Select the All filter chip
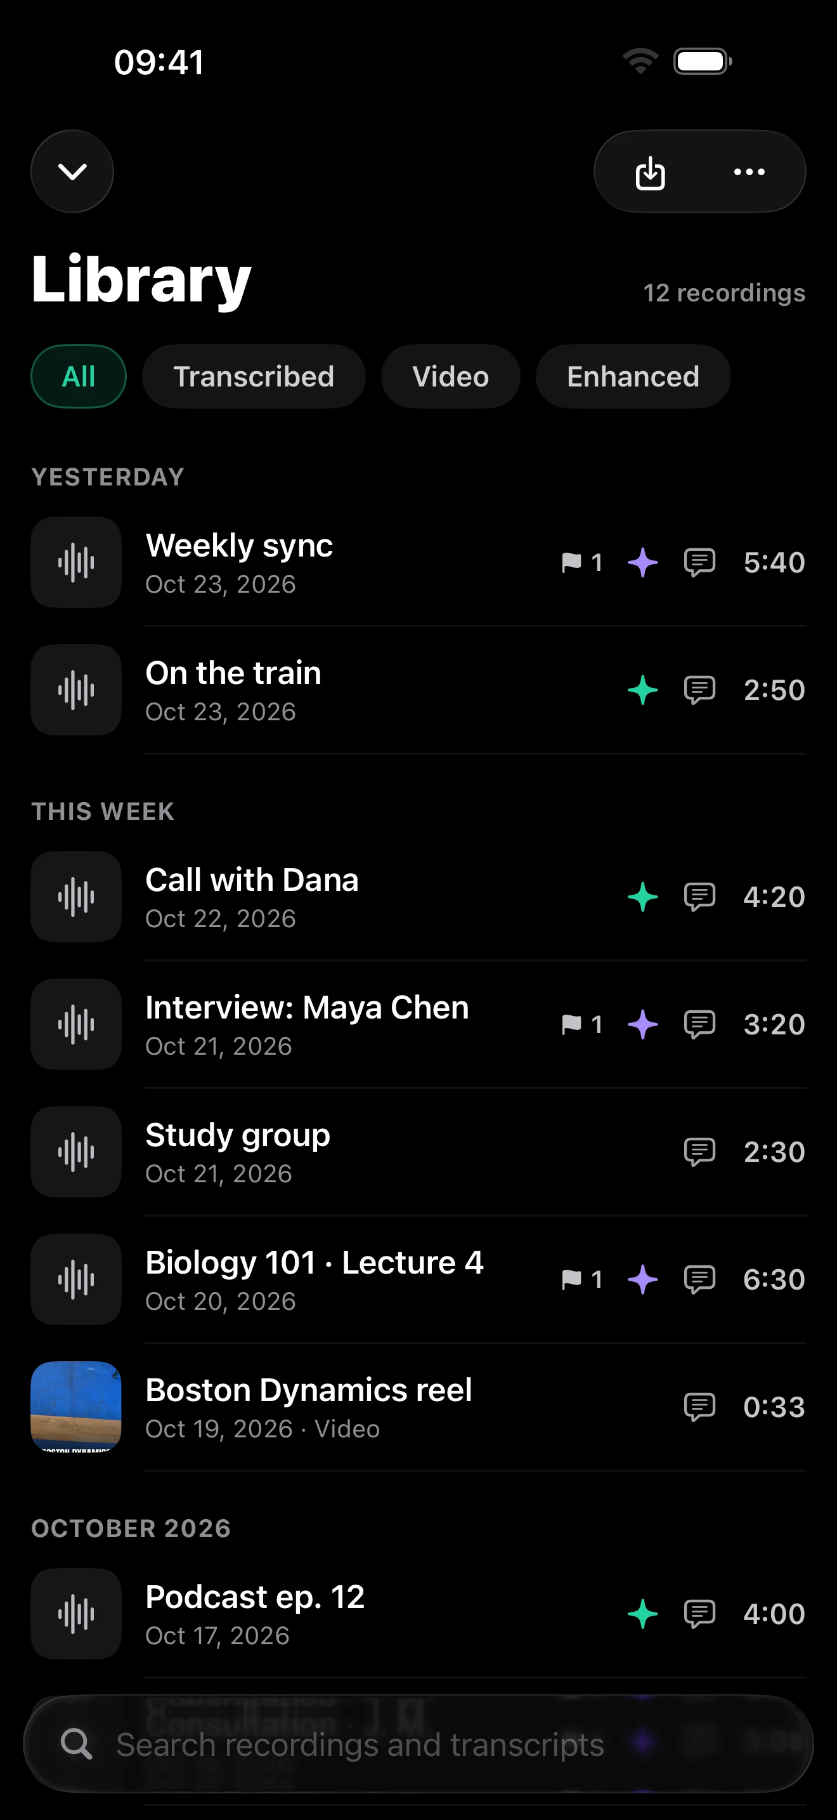 click(x=79, y=376)
